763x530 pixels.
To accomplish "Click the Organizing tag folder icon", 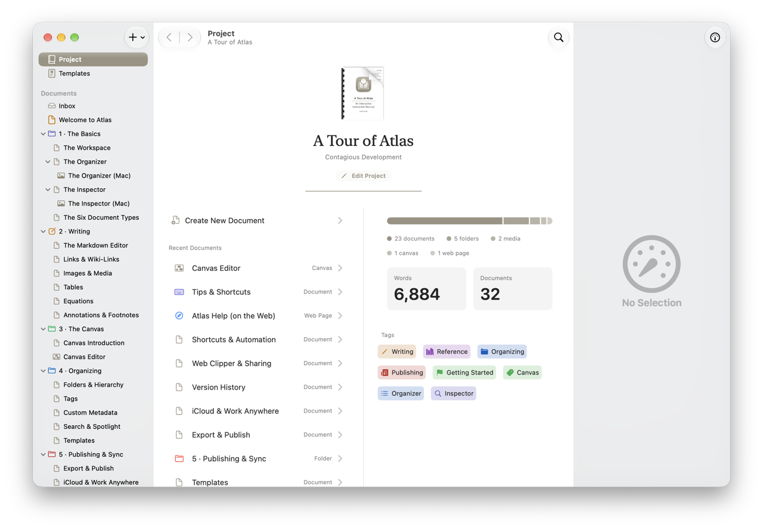I will [485, 352].
